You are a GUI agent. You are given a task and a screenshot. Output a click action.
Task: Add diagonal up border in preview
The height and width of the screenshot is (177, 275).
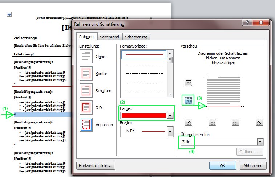(x=188, y=122)
